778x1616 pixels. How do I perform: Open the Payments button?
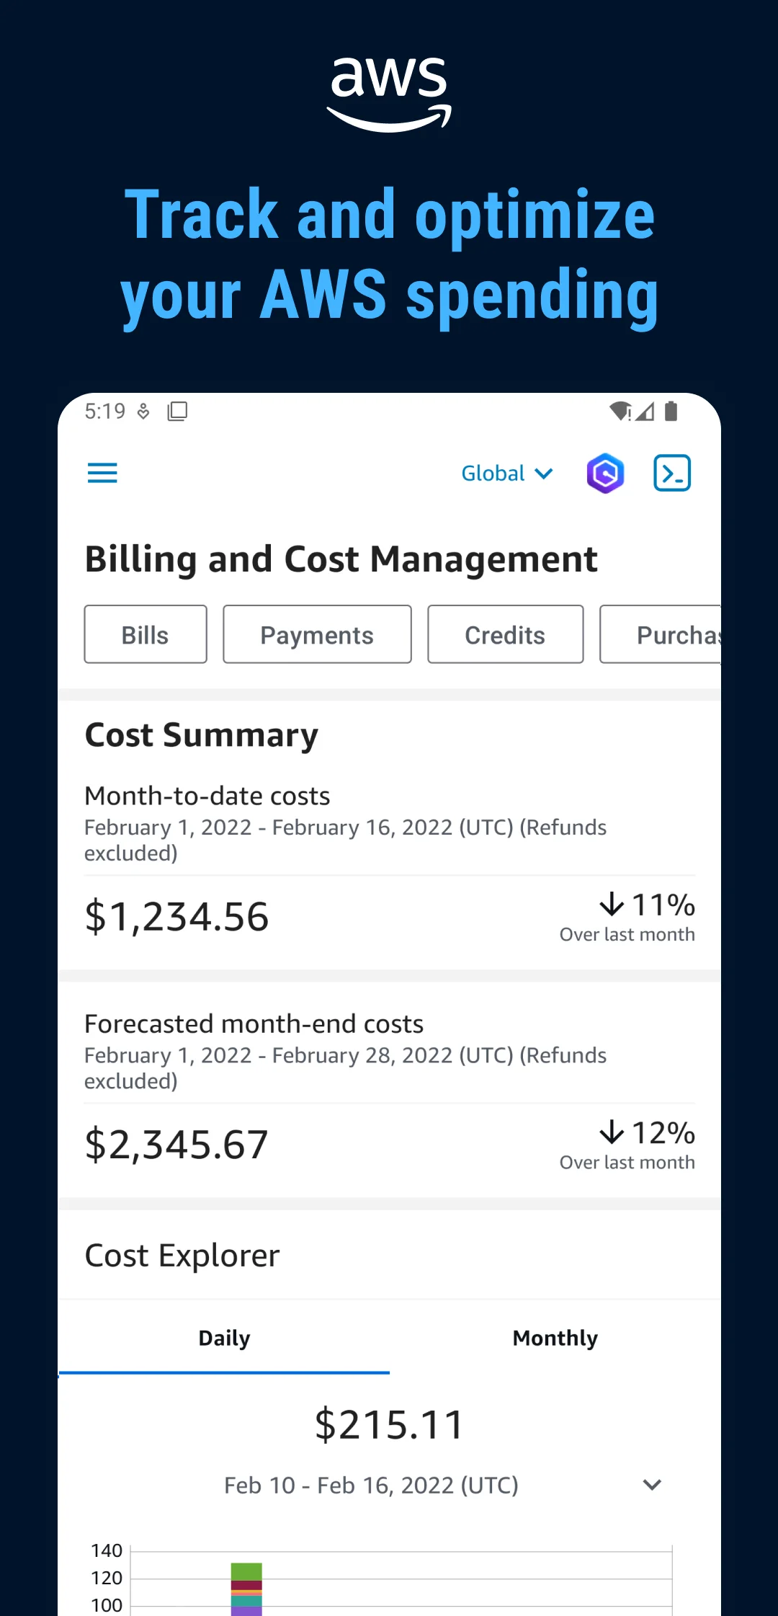tap(317, 634)
